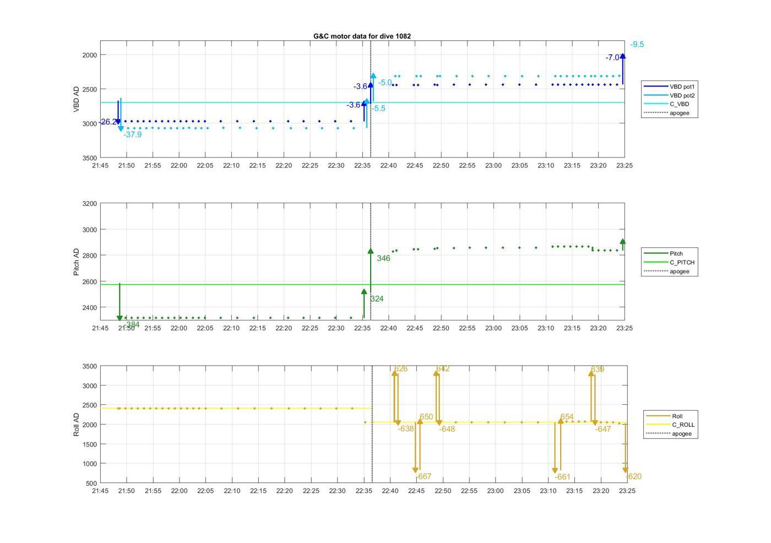Click 'VBD pot1' legend entry
Image resolution: width=771 pixels, height=543 pixels.
point(682,86)
